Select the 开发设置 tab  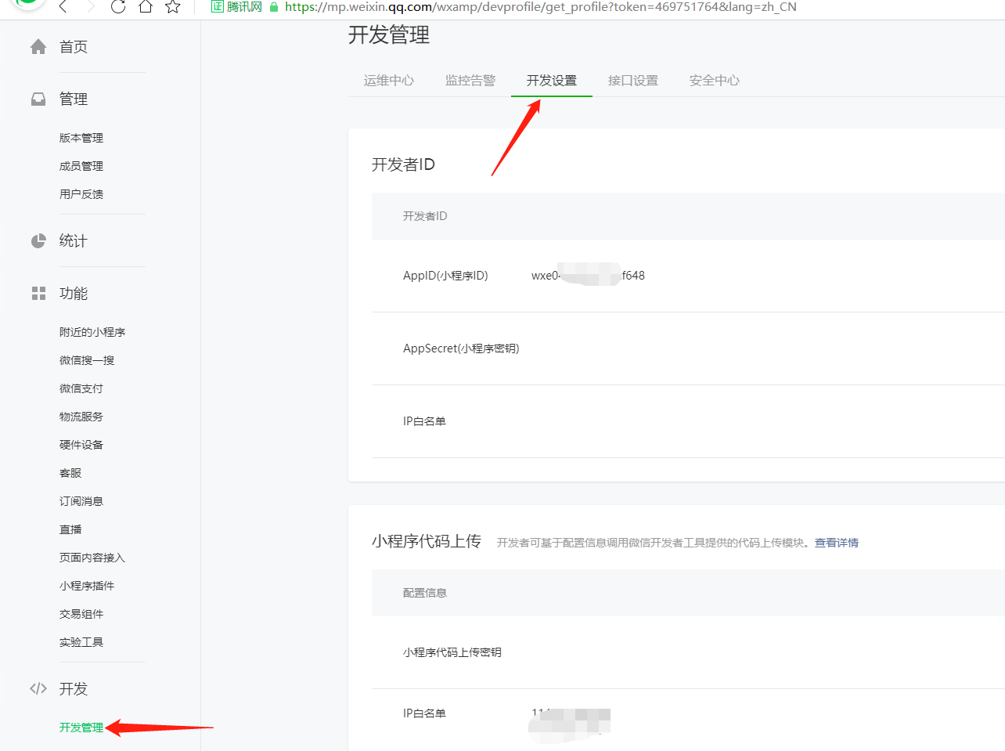[552, 81]
